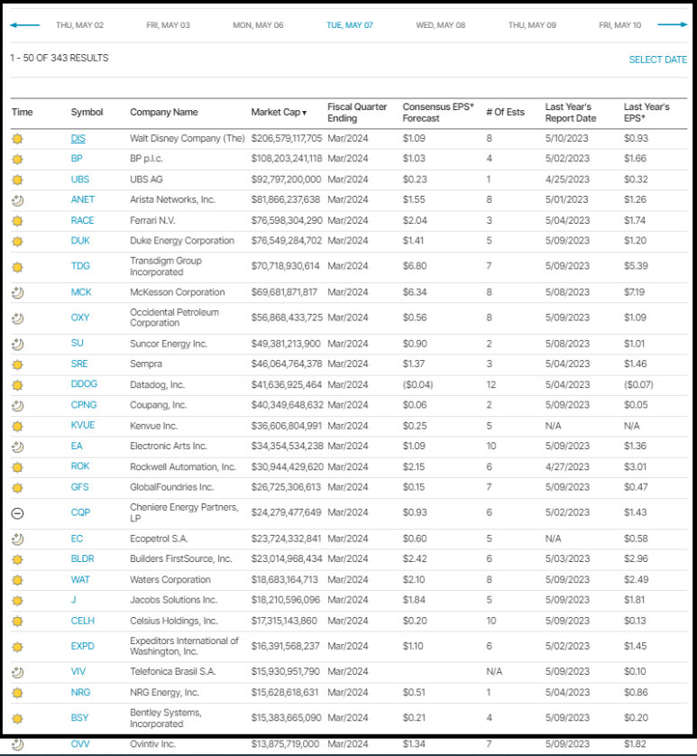Viewport: 697px width, 756px height.
Task: Open the DIS symbol link
Action: point(78,138)
